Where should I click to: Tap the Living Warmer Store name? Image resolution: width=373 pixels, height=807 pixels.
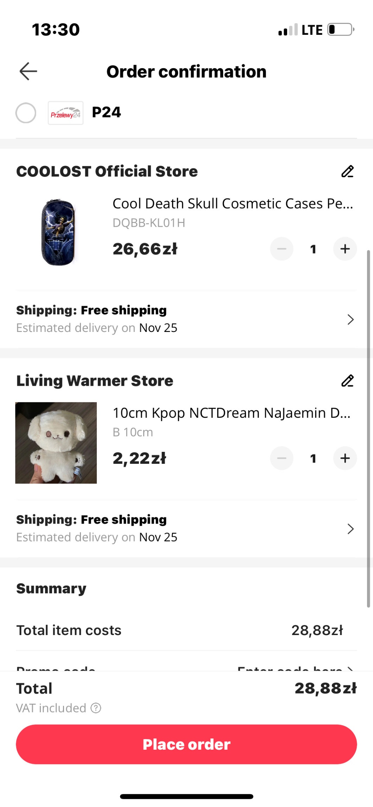pos(95,381)
